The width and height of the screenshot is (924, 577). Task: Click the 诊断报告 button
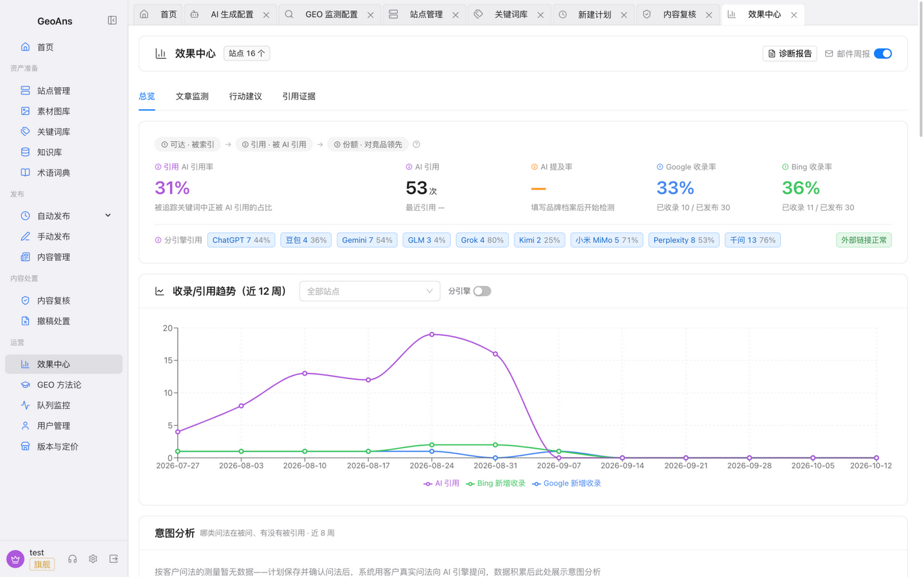pyautogui.click(x=789, y=54)
